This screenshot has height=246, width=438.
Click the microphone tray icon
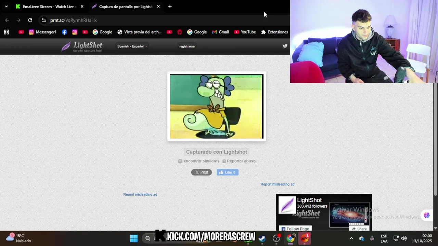(372, 238)
